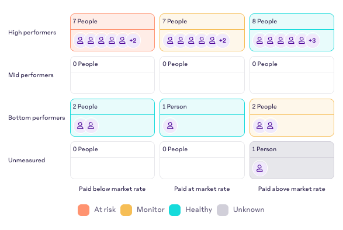Image resolution: width=343 pixels, height=230 pixels.
Task: Click the first avatar in the Bottom performers paid-above-market cell
Action: [259, 126]
